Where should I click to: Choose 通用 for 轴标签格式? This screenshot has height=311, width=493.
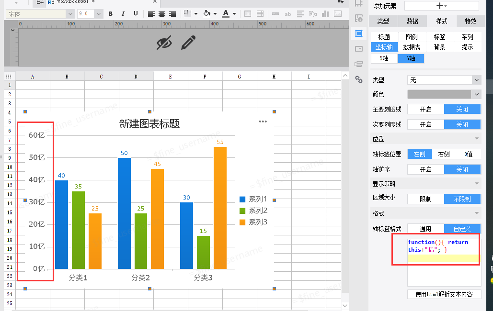coord(426,229)
